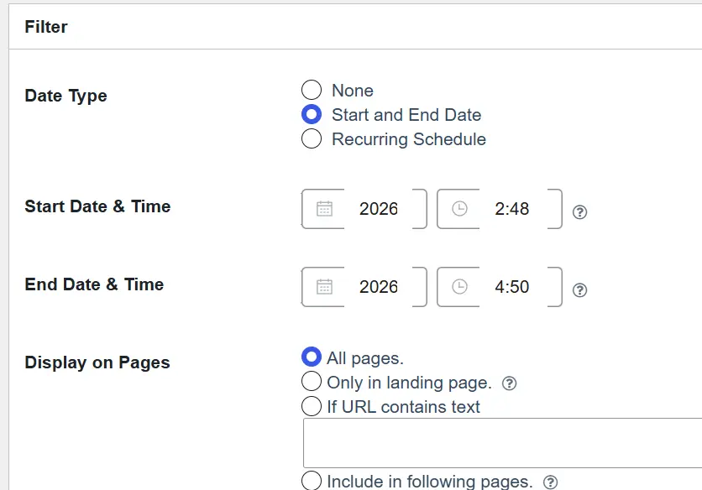Screen dimensions: 702x490
Task: Edit the end date field showing 2026
Action: pyautogui.click(x=379, y=287)
